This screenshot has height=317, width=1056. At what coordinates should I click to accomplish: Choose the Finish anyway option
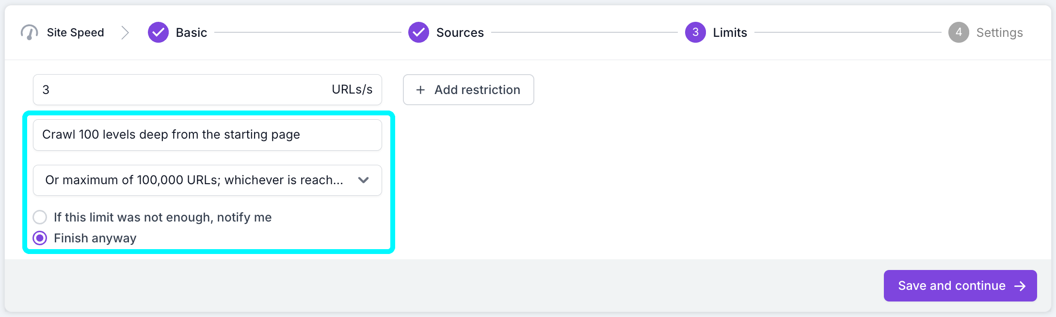(x=40, y=238)
